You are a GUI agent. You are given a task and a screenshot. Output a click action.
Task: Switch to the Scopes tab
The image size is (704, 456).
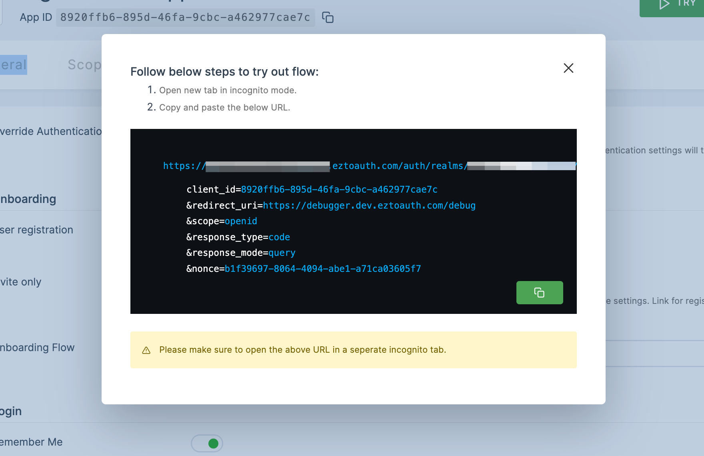[x=84, y=65]
